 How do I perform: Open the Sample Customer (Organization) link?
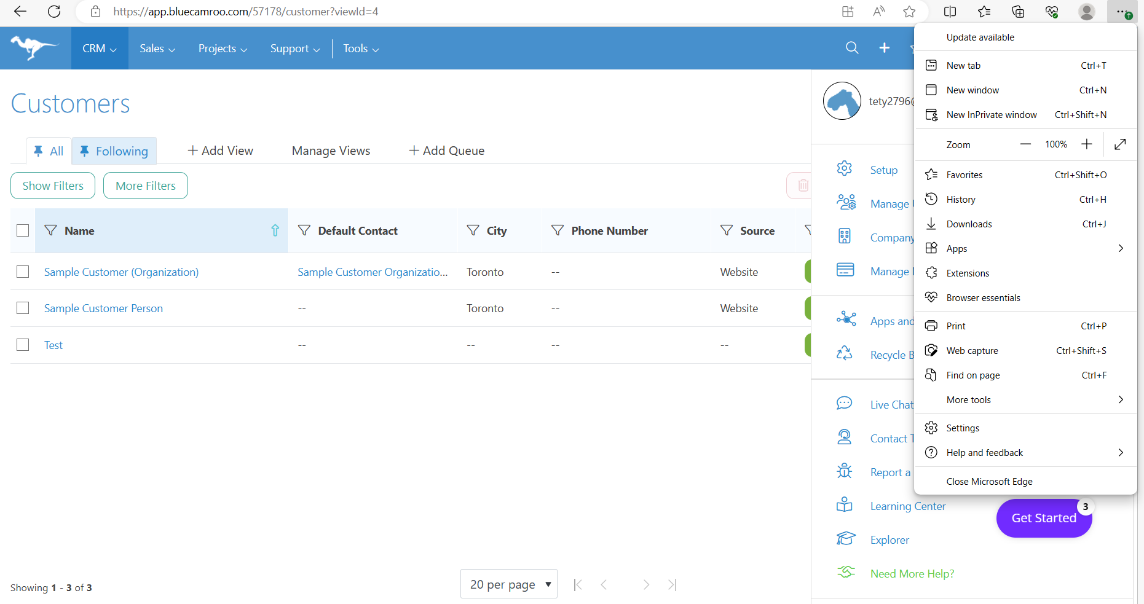pos(122,272)
